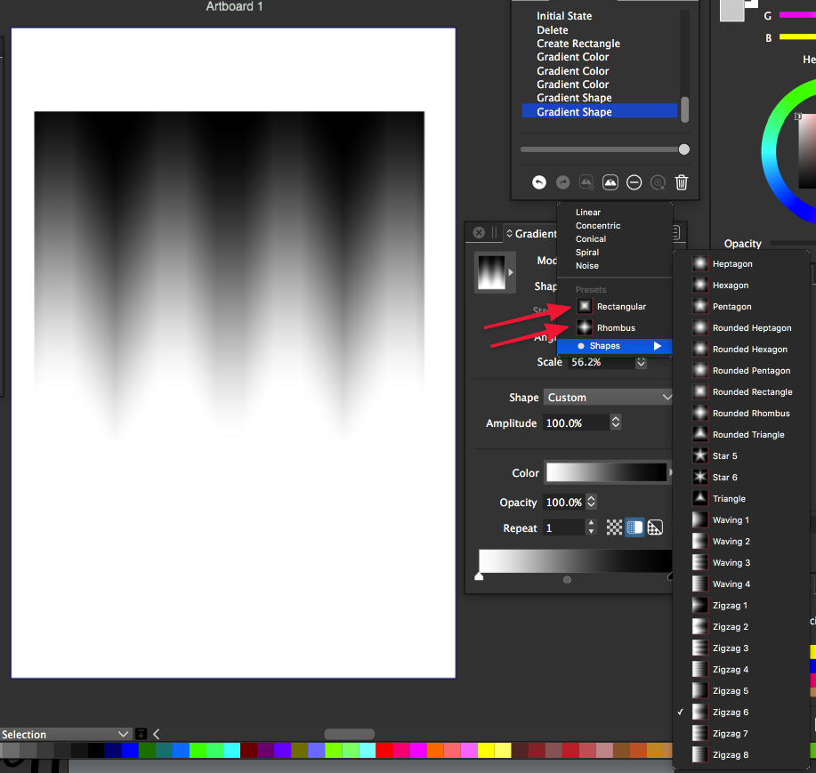Select the Star 5 shape preset
Image resolution: width=816 pixels, height=773 pixels.
click(724, 456)
